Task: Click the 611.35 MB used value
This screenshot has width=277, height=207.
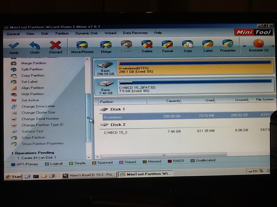Action: (x=206, y=131)
